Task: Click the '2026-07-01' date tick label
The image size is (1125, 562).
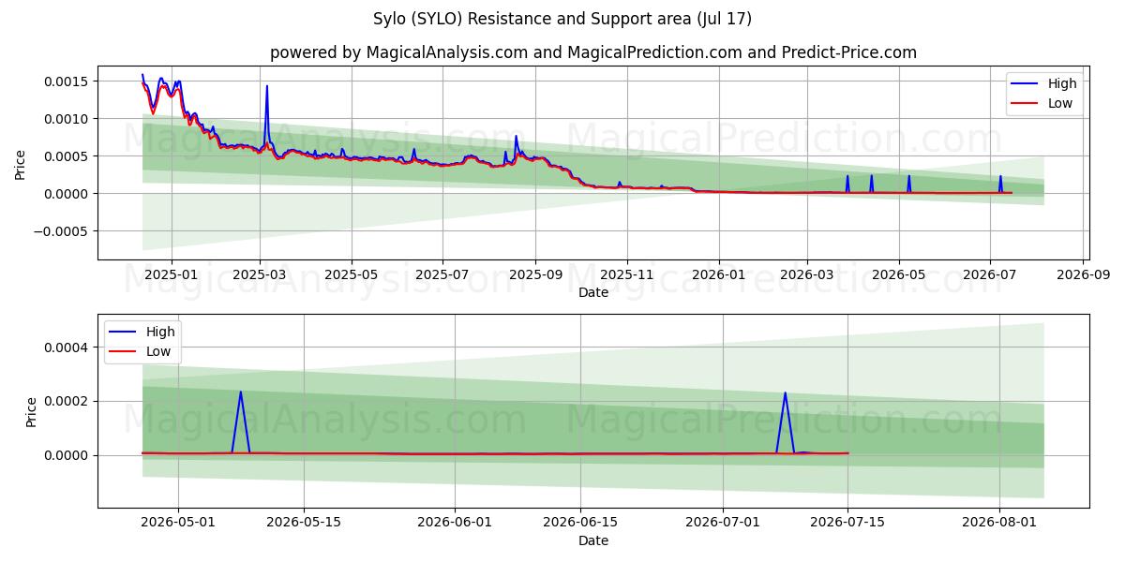Action: [723, 524]
